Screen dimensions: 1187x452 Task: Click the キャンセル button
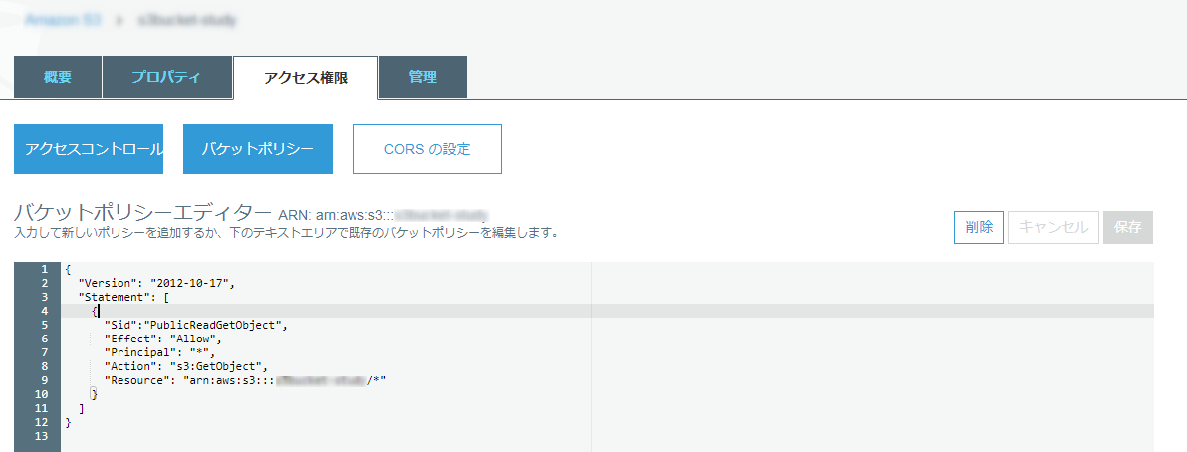(1054, 227)
